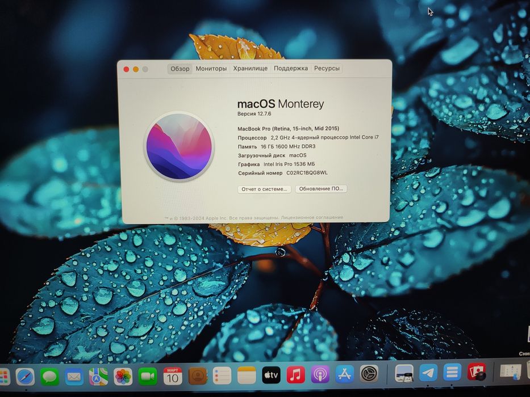
Task: Open the Contacts app in Dock
Action: coord(197,376)
